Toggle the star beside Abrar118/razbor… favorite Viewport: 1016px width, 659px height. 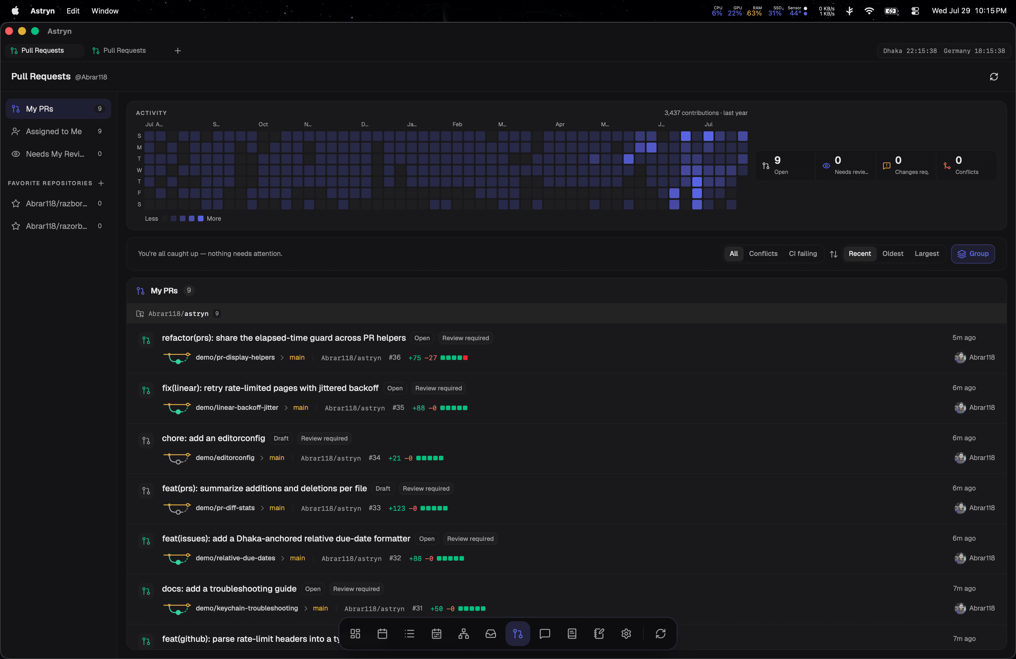[x=16, y=204]
